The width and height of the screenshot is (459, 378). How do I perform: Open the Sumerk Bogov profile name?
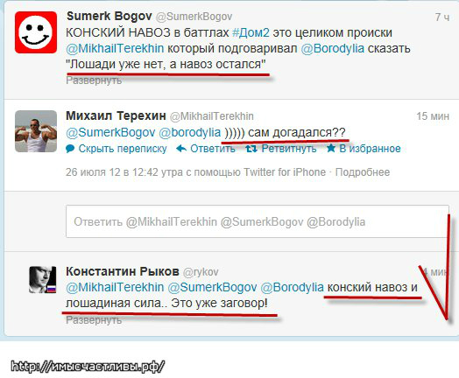point(109,17)
